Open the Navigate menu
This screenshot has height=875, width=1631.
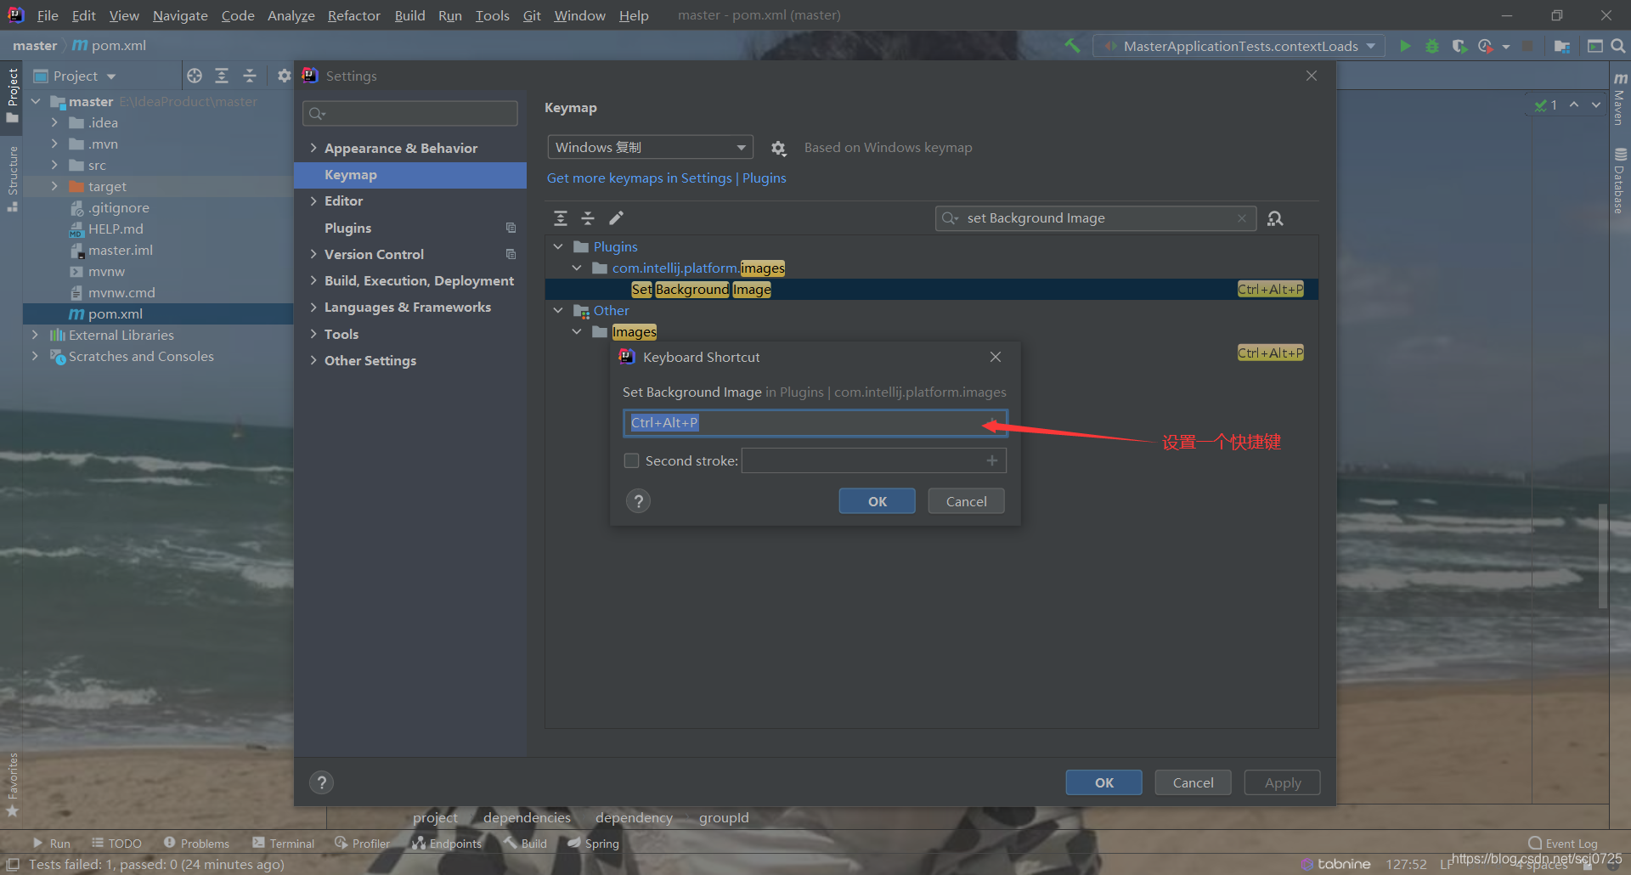(180, 15)
